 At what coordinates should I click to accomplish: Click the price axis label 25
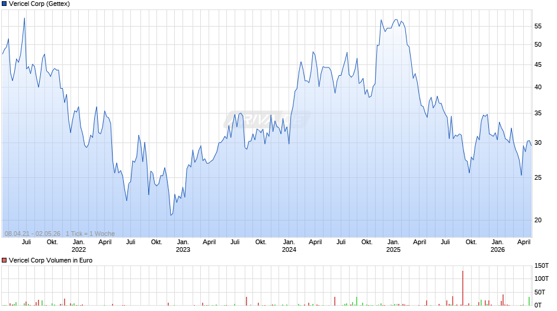(x=538, y=177)
